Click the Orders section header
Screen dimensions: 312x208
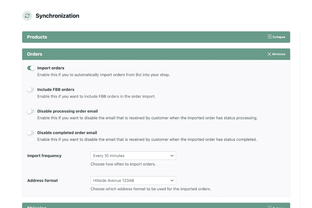click(137, 54)
